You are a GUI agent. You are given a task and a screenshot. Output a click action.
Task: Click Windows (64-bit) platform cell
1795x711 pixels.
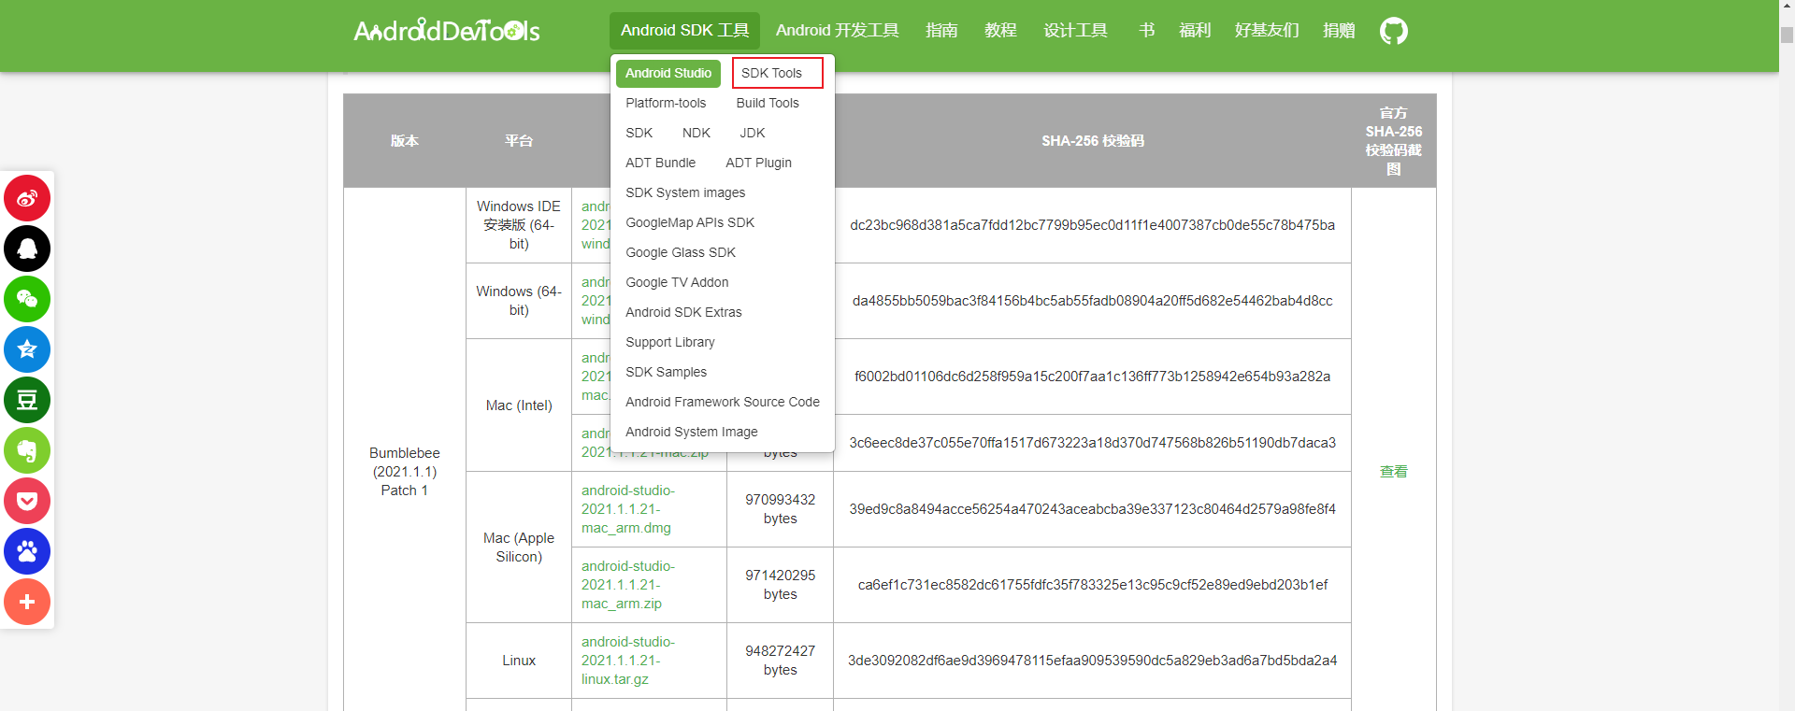pos(519,301)
